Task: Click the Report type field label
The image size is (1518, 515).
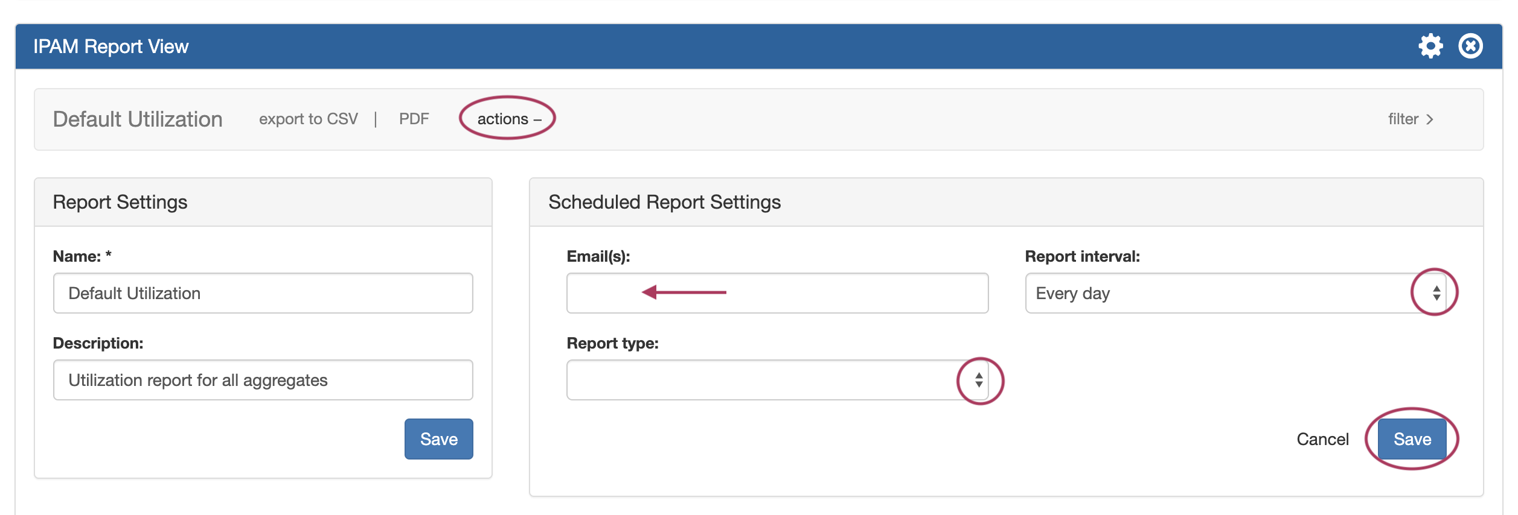Action: [612, 343]
